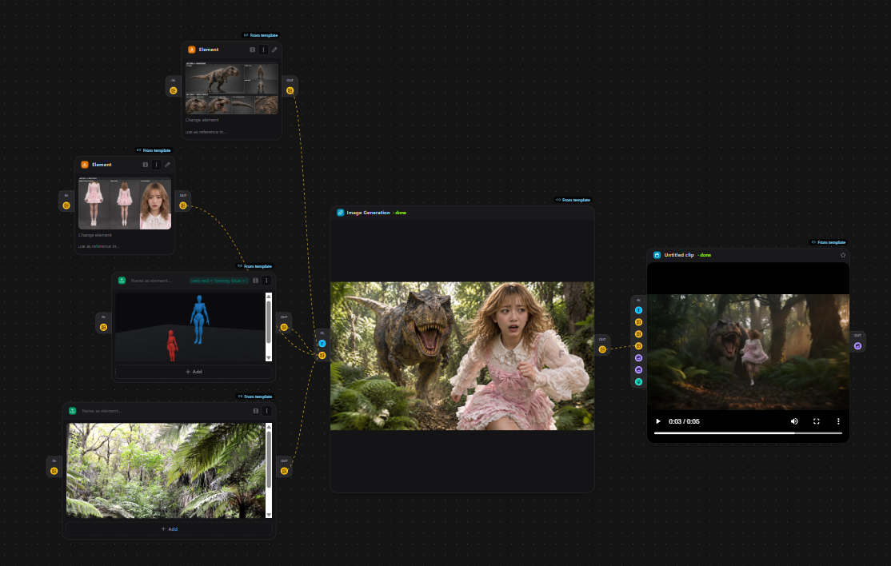This screenshot has height=566, width=891.
Task: Click Change element under the dinosaur reference sheet
Action: tap(202, 120)
